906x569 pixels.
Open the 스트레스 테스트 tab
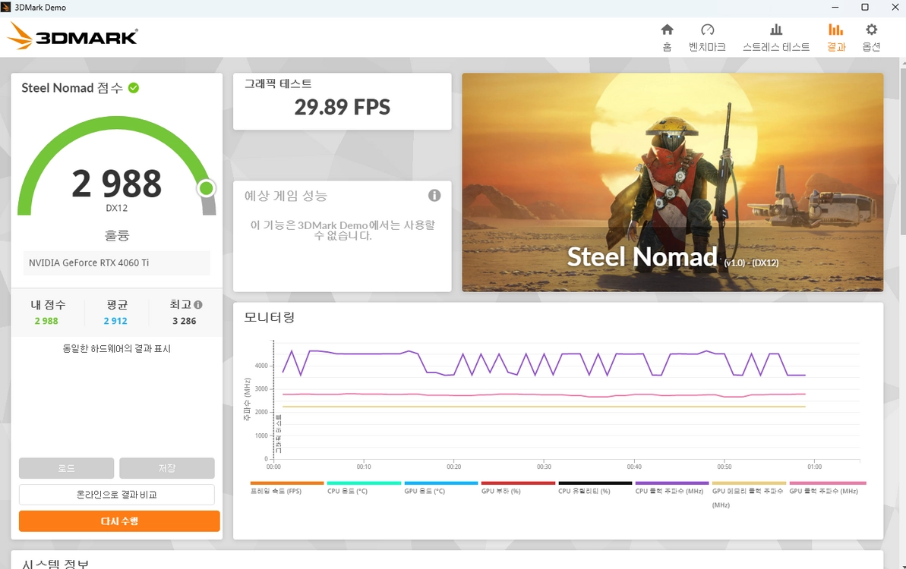point(776,37)
